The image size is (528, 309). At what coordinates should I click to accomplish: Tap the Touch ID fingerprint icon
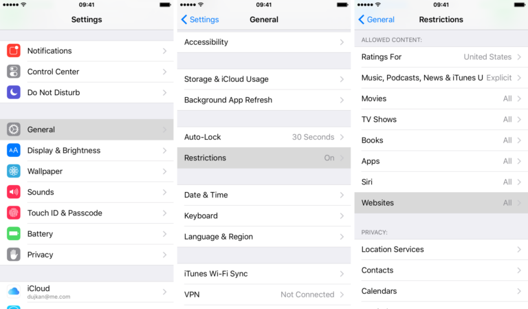pos(14,213)
